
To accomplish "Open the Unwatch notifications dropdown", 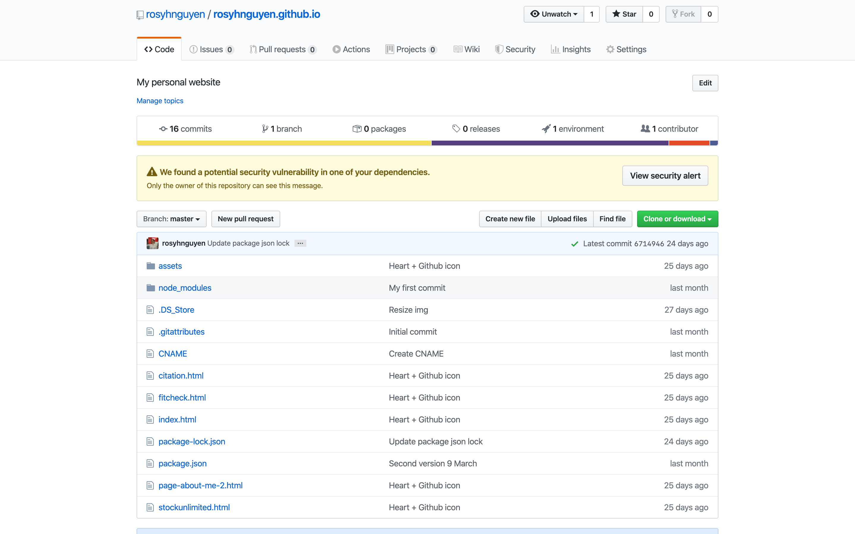I will 554,14.
